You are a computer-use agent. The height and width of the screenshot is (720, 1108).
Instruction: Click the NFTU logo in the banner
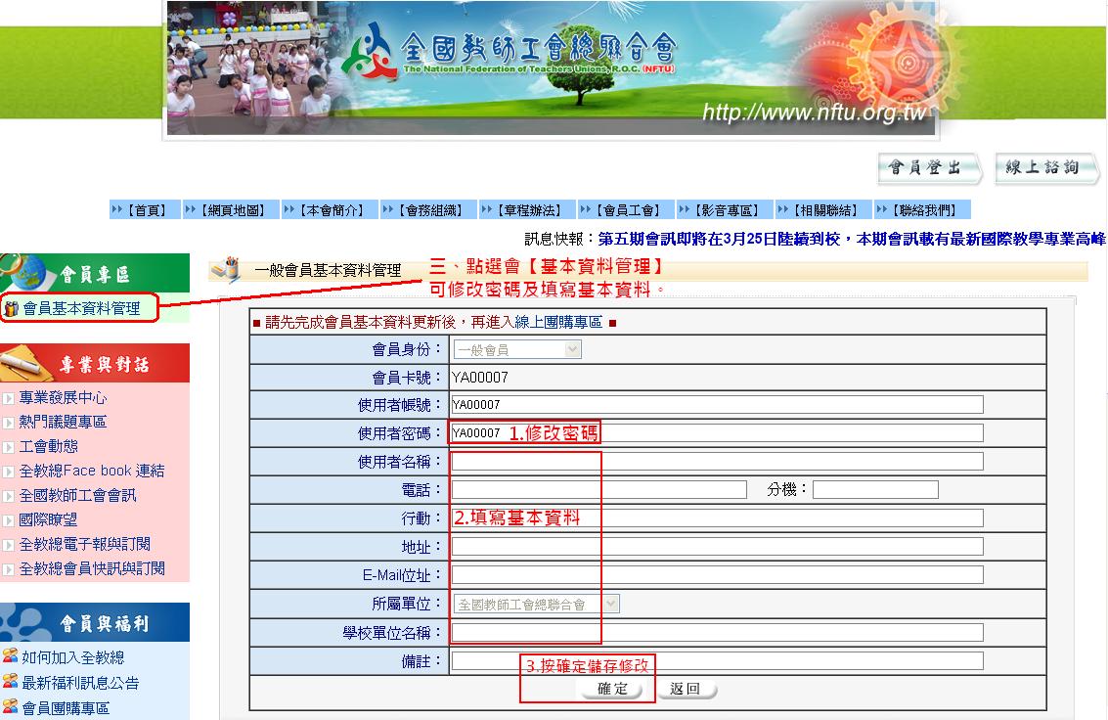click(370, 52)
